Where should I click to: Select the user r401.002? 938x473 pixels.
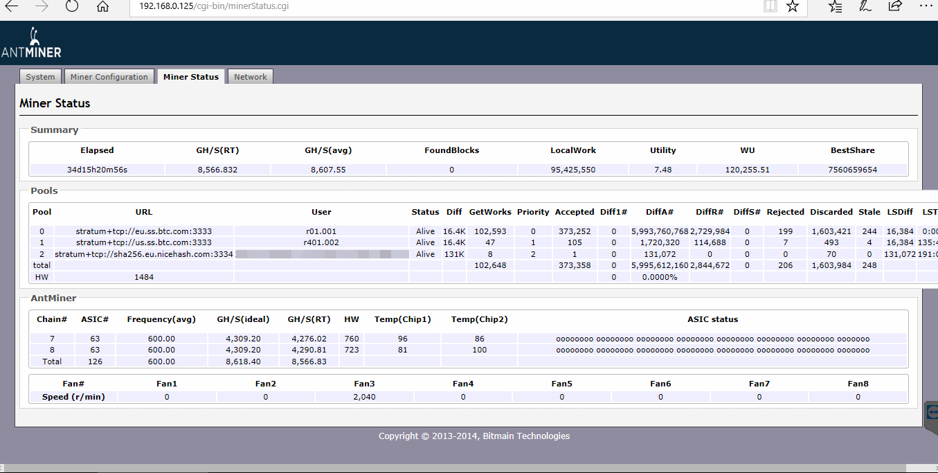(x=321, y=242)
